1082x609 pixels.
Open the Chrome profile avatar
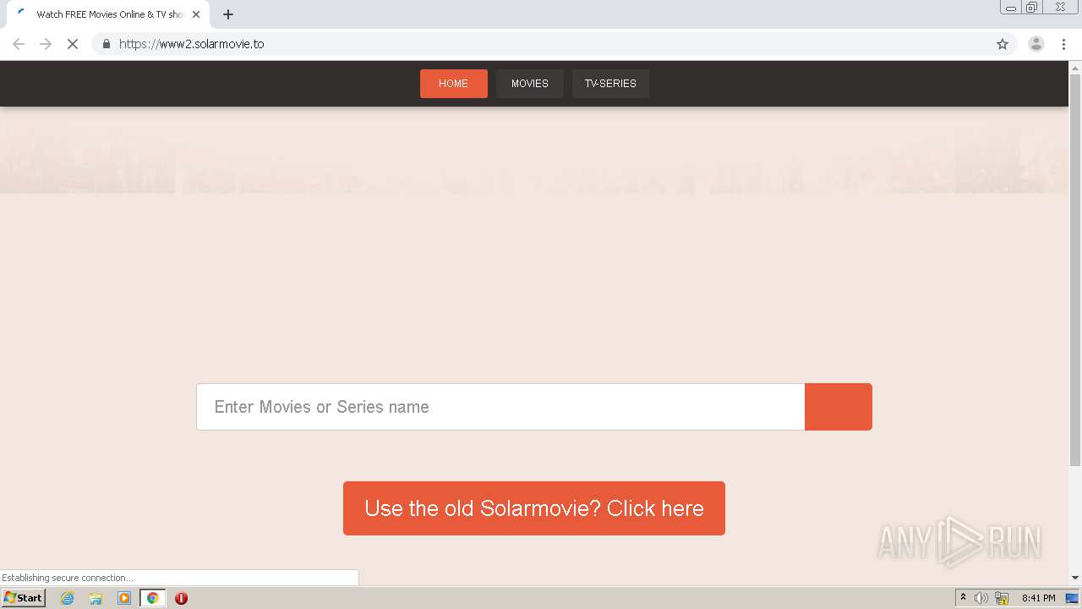(x=1036, y=44)
